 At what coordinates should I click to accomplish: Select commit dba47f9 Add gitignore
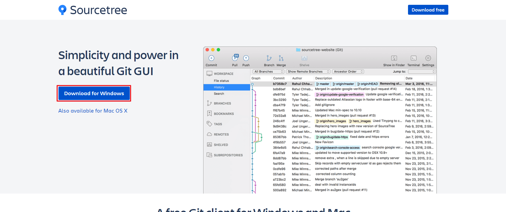click(x=343, y=105)
